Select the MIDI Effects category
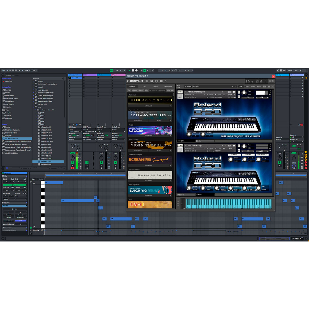This screenshot has width=309, height=309. click(x=10, y=101)
